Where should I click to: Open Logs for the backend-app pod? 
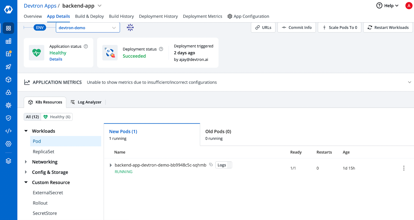coord(222,165)
